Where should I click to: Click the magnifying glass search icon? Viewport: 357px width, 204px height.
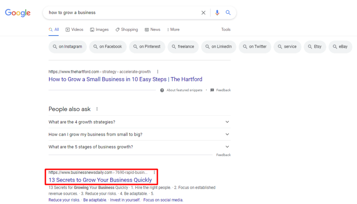coord(228,12)
